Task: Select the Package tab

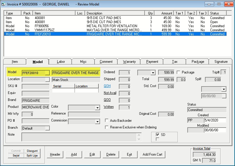Action: tap(198, 62)
